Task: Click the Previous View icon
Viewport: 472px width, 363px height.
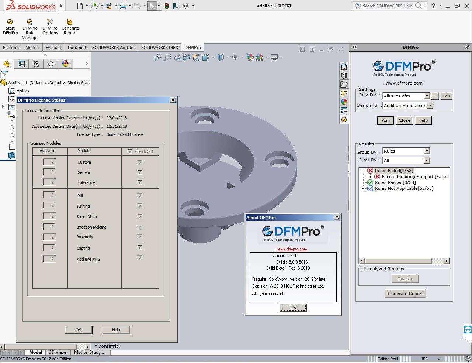Action: [177, 57]
